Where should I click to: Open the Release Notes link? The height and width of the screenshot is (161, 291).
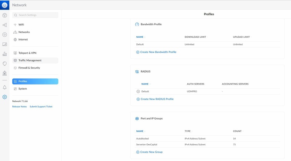(x=20, y=107)
